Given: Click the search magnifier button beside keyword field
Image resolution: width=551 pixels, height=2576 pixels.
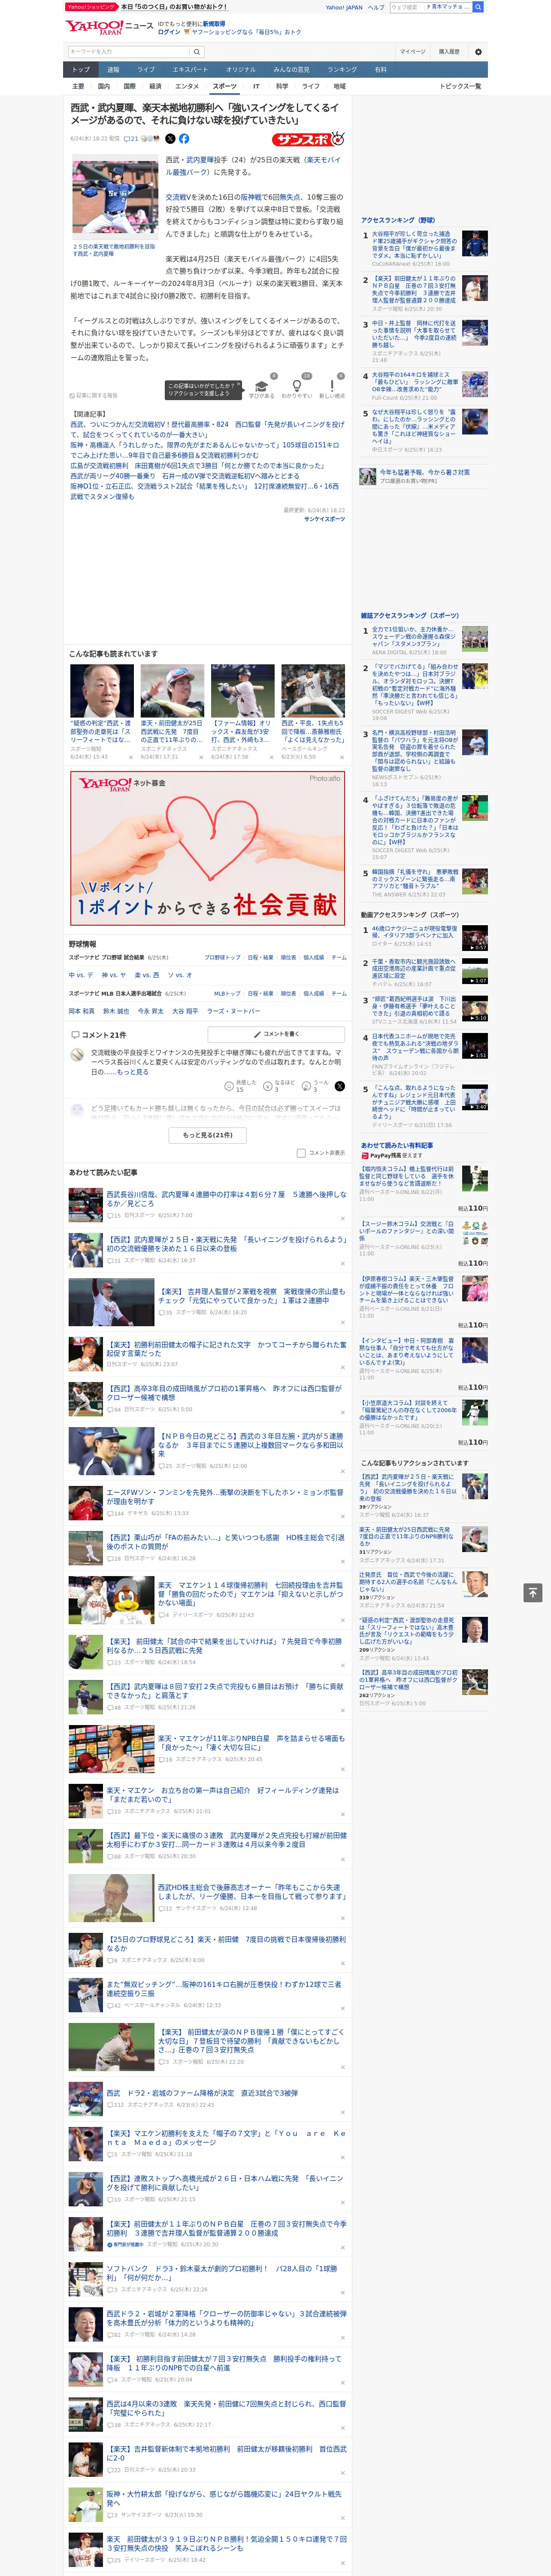Looking at the screenshot, I should point(197,51).
